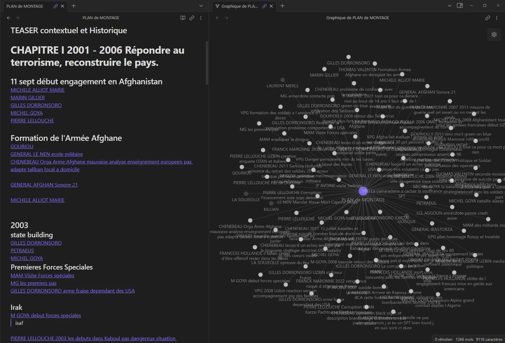Add new tab in graph pane
Viewport: 505px width, 343px height.
pyautogui.click(x=282, y=6)
